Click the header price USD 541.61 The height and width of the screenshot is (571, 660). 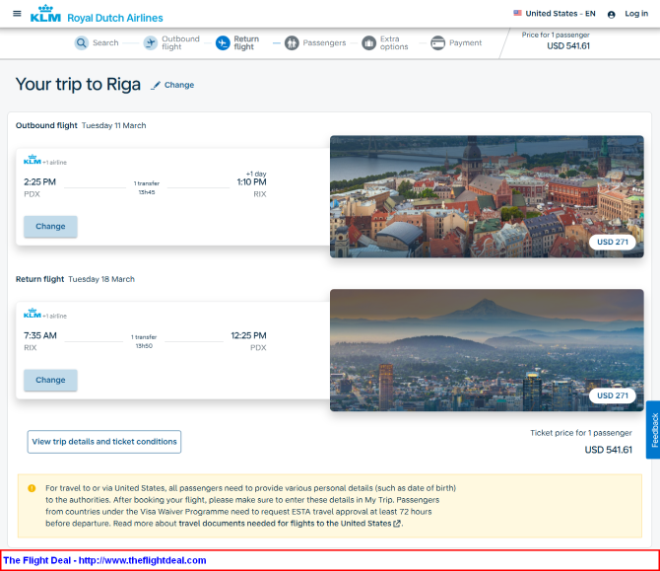coord(568,46)
